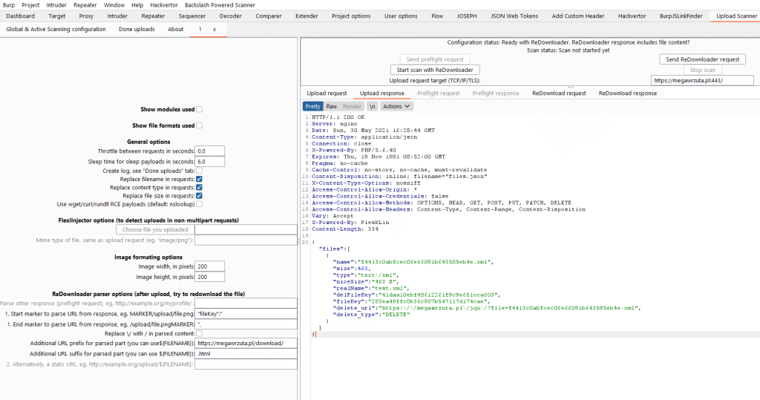Open the About tab

[175, 29]
